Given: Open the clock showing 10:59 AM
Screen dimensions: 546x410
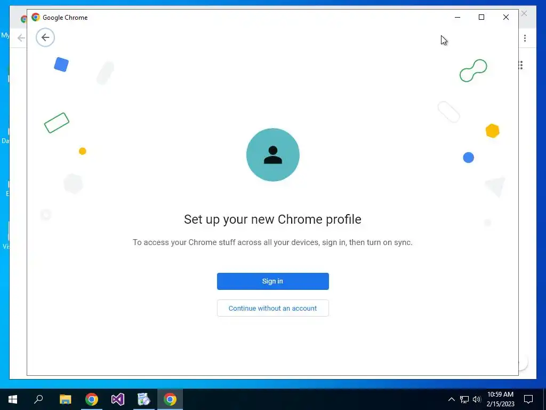Looking at the screenshot, I should pos(500,399).
